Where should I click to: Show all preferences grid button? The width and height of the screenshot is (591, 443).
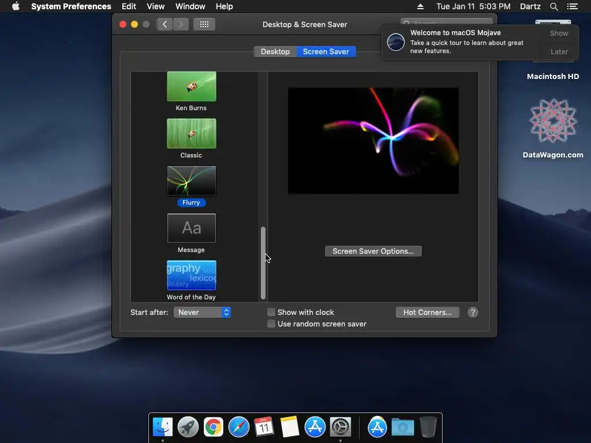click(x=204, y=24)
